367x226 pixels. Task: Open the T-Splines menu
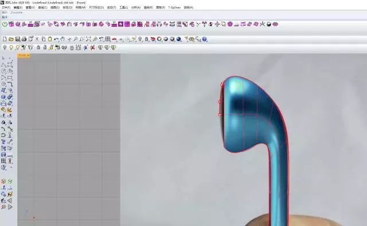coord(174,7)
